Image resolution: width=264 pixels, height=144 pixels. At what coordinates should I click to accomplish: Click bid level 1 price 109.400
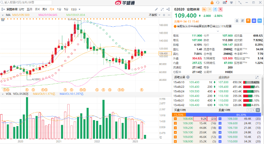pos(188,119)
